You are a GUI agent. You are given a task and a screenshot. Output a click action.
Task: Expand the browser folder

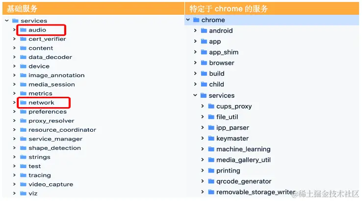(195, 63)
